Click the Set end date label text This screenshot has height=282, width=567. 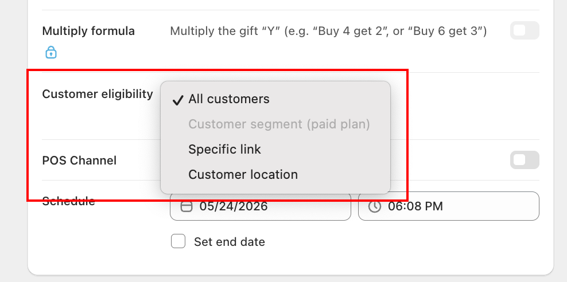tap(229, 241)
